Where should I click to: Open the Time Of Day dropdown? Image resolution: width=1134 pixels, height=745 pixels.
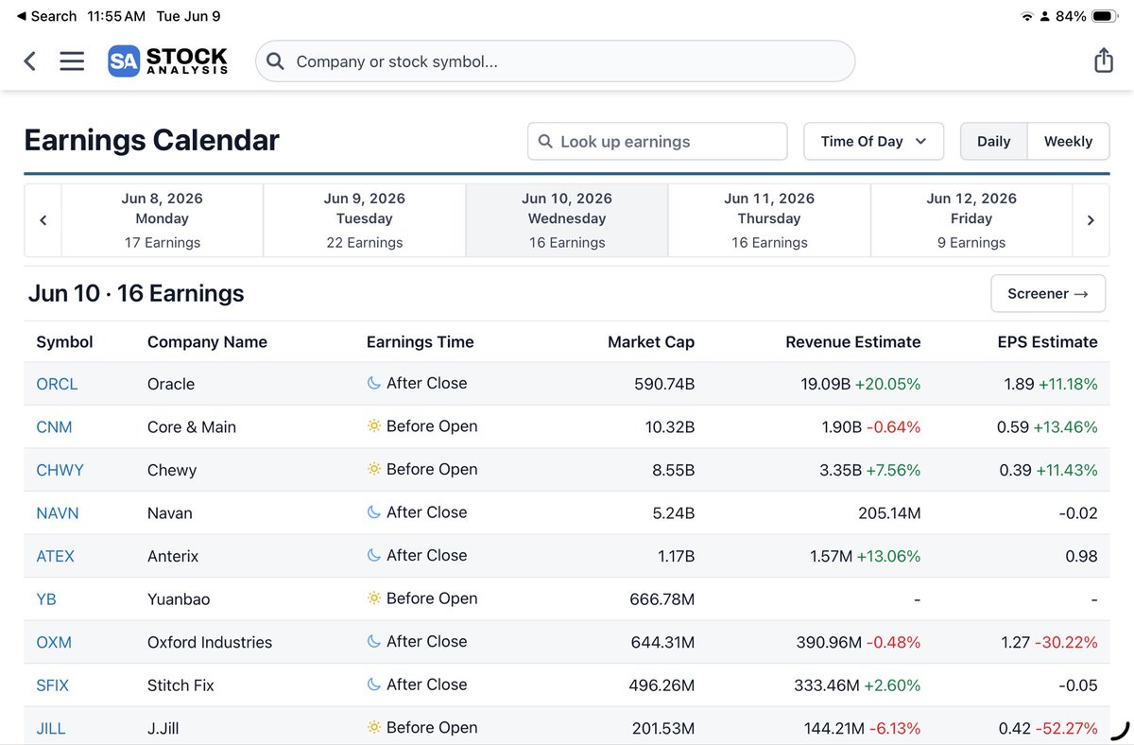[873, 141]
